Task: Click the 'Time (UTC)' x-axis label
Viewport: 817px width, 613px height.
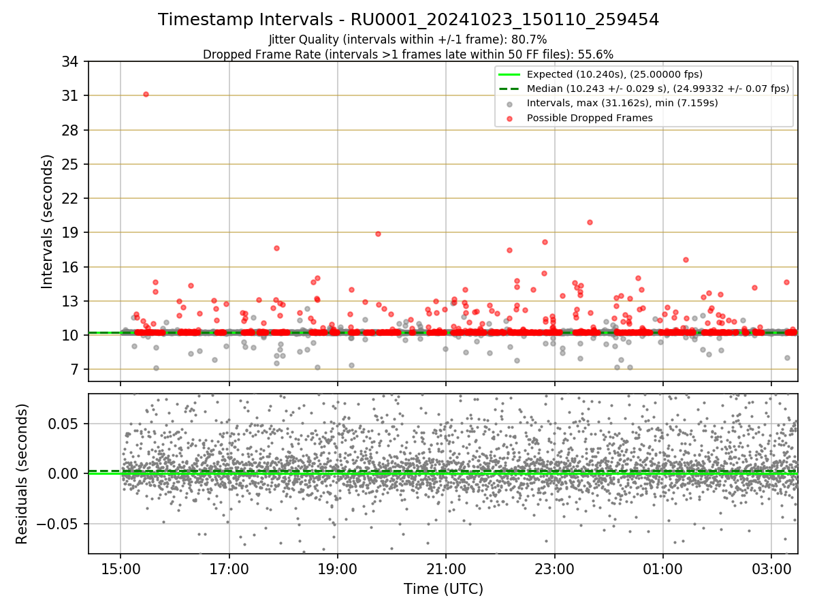Action: [443, 589]
